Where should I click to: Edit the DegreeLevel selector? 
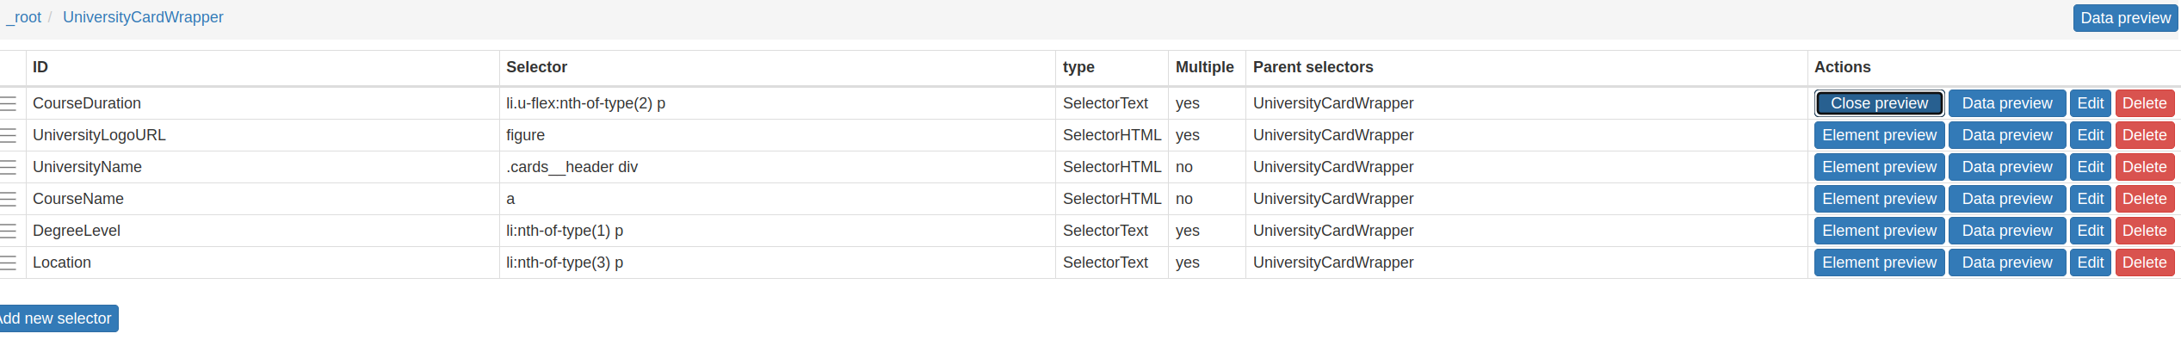2090,231
